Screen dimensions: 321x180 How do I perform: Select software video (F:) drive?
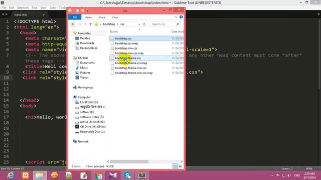pos(92,117)
